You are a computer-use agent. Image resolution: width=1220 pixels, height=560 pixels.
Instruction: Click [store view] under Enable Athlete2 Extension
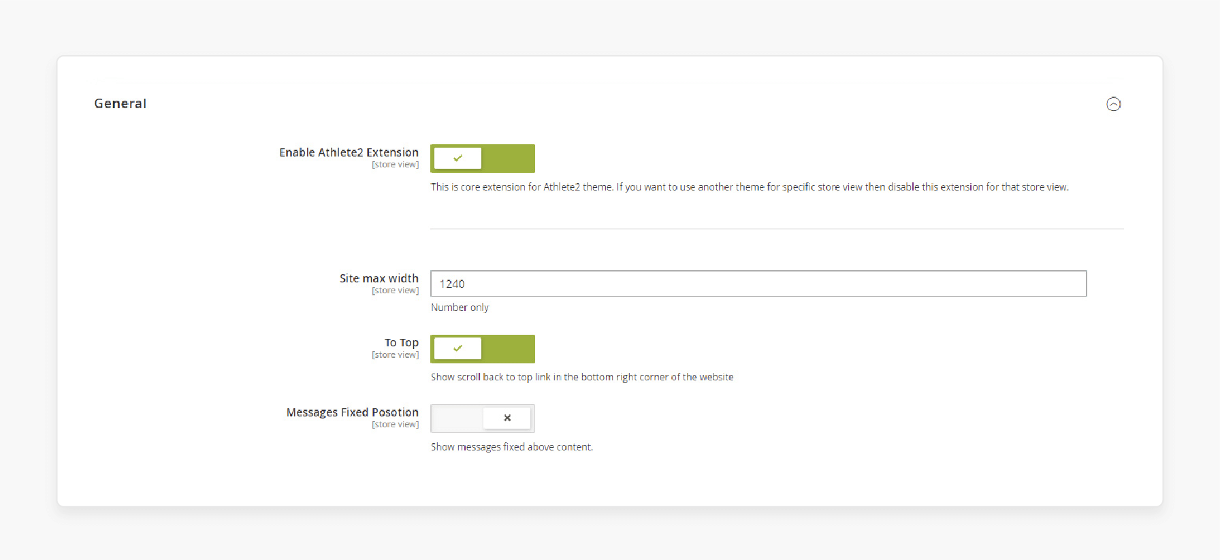pos(396,165)
